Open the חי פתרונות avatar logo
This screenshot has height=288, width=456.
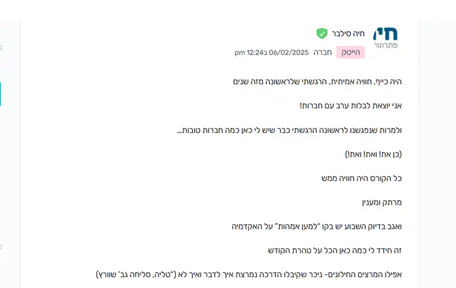coord(386,38)
